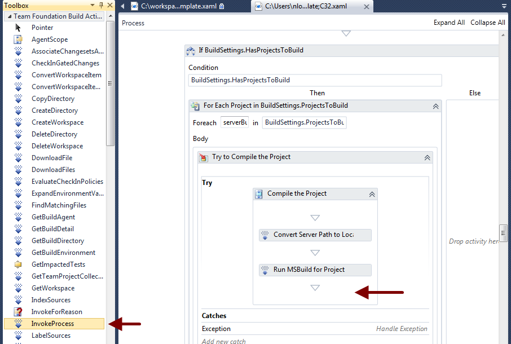
Task: Click the designer vertical scrollbar thumb
Action: pos(503,233)
